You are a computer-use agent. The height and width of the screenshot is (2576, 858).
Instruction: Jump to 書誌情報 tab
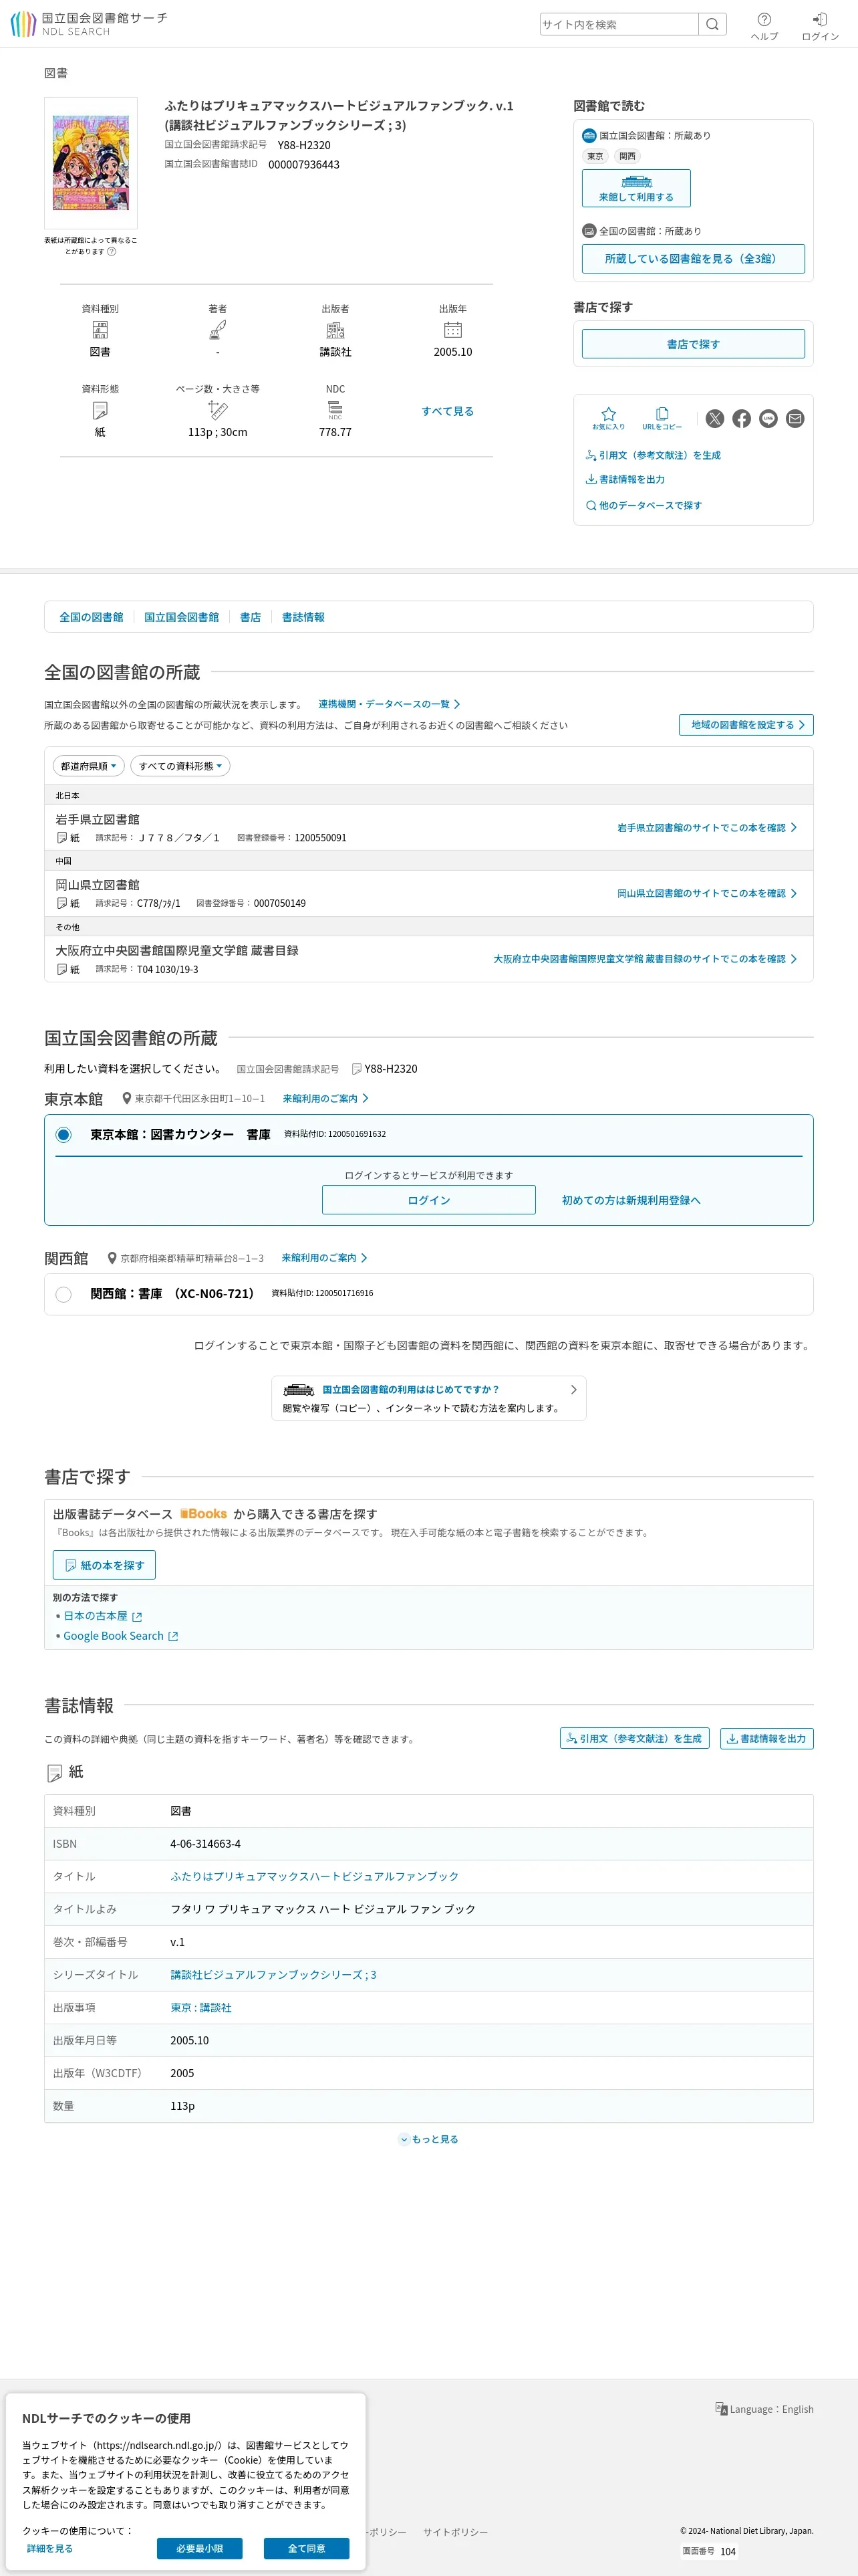pos(303,617)
